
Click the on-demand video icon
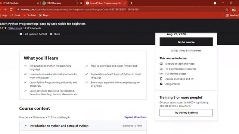[x=161, y=64]
